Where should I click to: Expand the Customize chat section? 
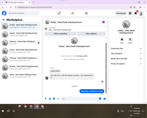(126, 48)
